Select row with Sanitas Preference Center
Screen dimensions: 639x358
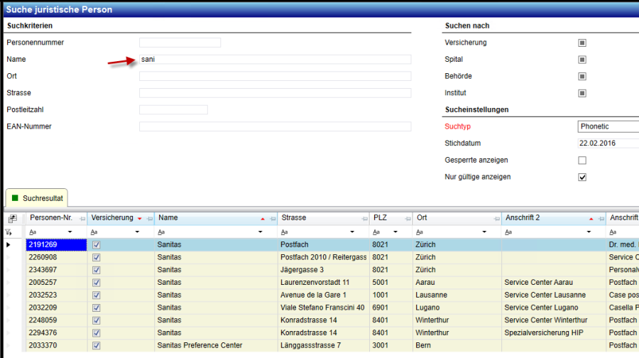coord(200,345)
